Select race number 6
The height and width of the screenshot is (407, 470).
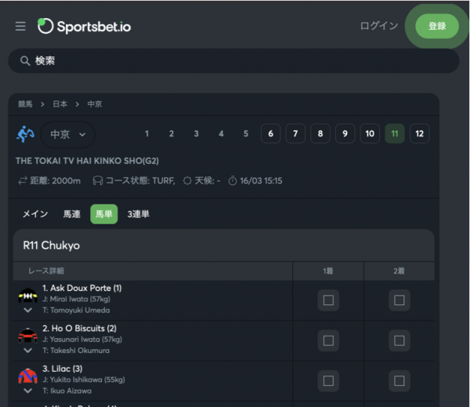[271, 133]
